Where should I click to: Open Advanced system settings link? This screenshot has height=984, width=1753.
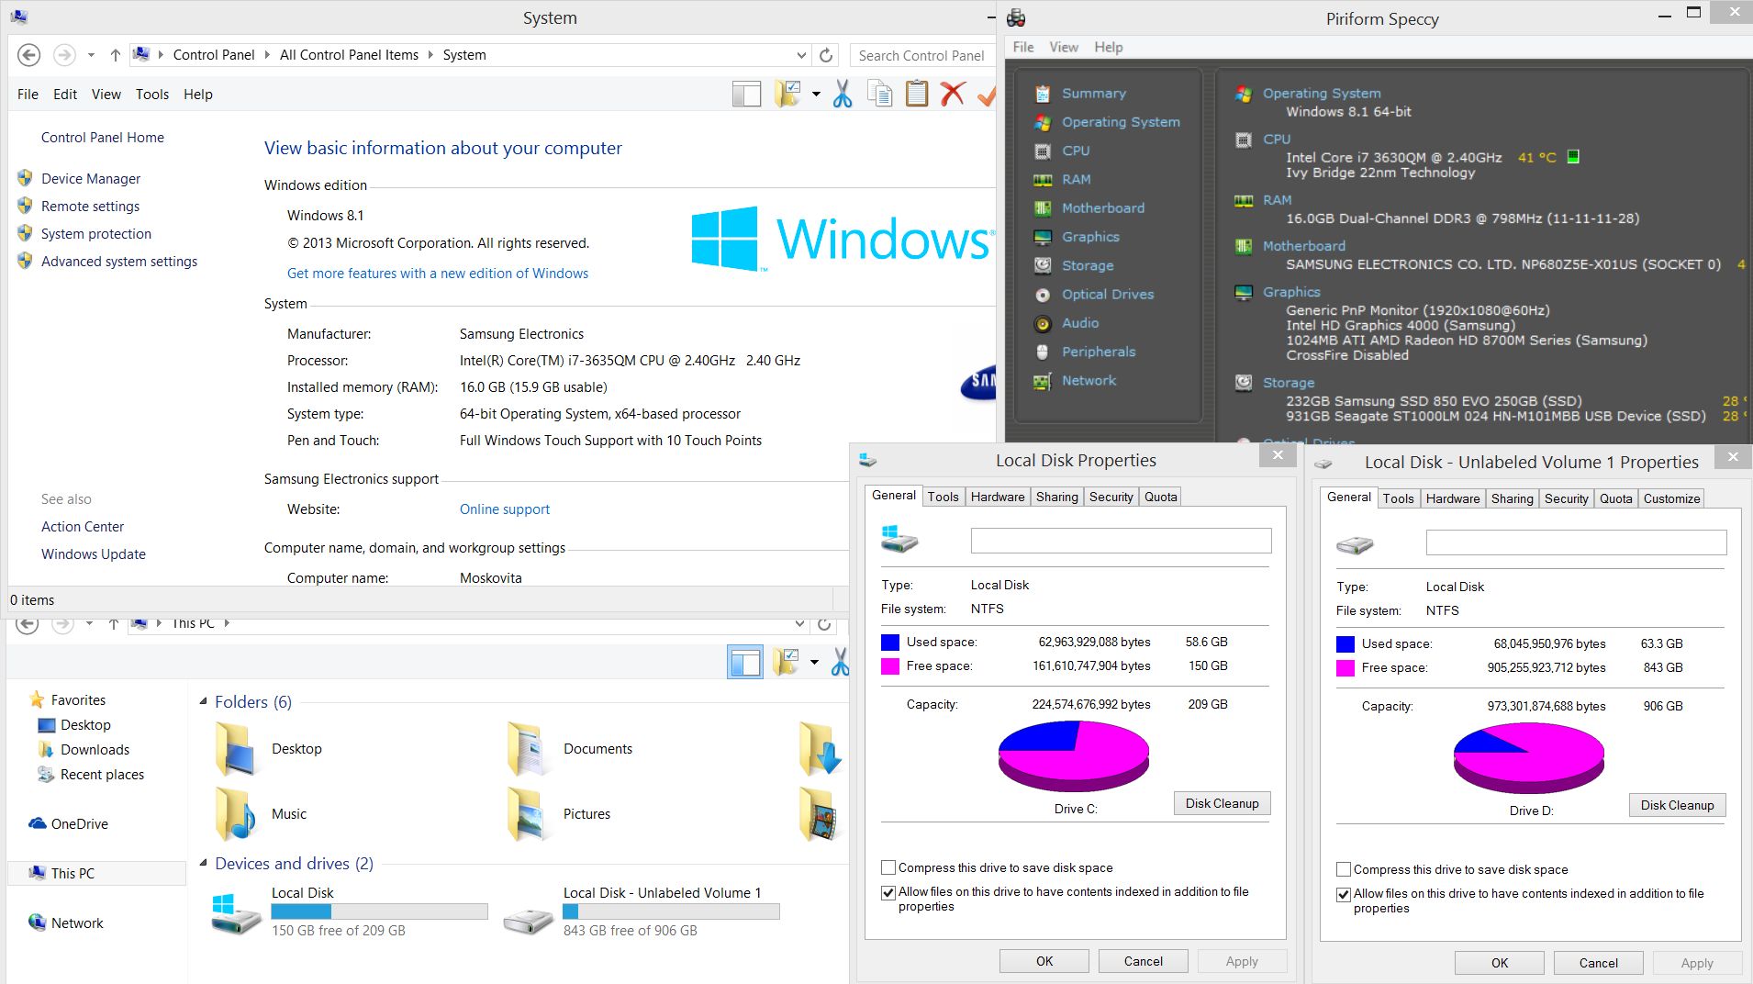coord(119,262)
